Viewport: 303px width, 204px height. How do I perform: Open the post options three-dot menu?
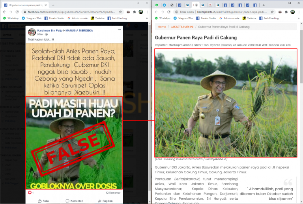pyautogui.click(x=120, y=30)
